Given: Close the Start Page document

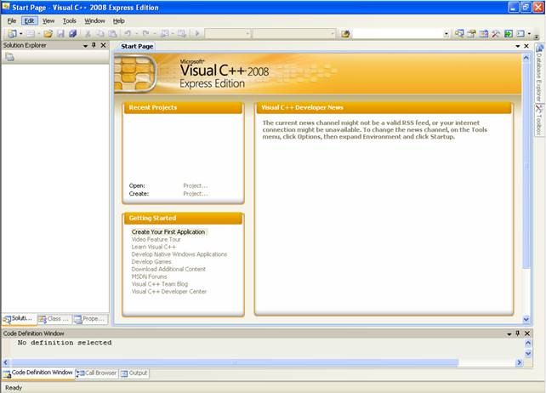Looking at the screenshot, I should click(526, 46).
